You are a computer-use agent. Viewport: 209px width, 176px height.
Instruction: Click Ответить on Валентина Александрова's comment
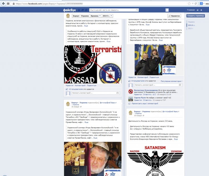pyautogui.click(x=147, y=95)
